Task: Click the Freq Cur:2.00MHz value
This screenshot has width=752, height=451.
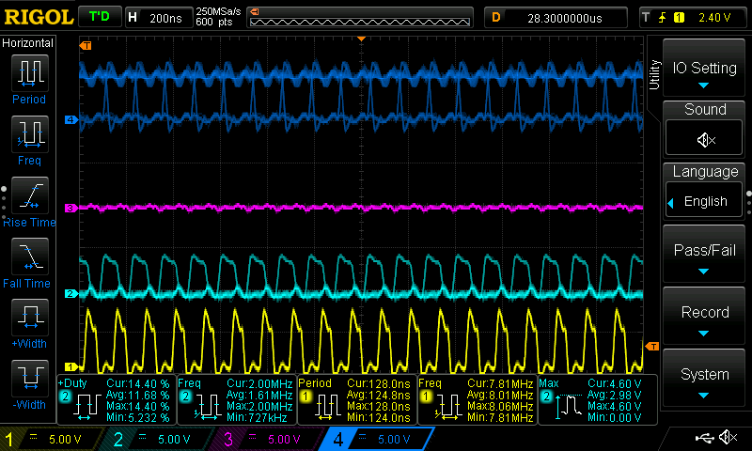Action: point(259,384)
